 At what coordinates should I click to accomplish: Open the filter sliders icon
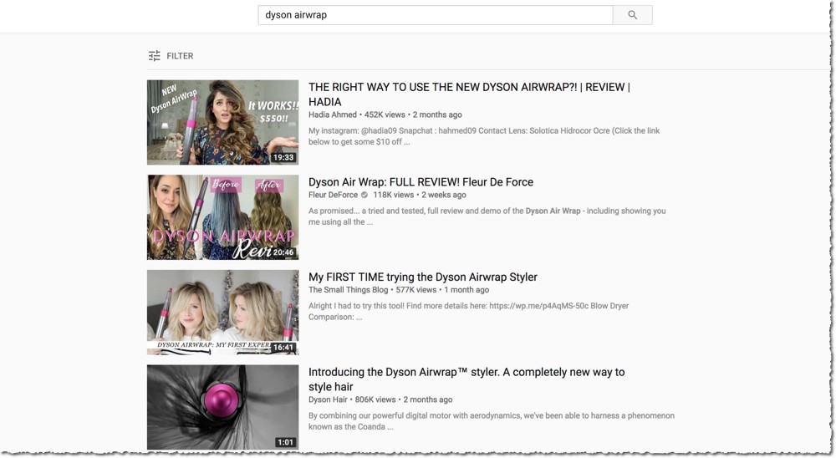(154, 55)
